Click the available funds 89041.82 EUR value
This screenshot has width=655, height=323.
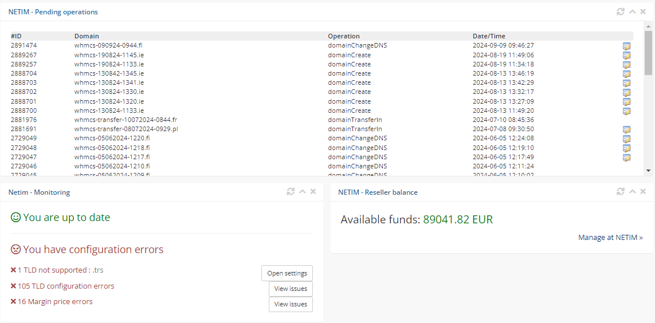pyautogui.click(x=458, y=219)
